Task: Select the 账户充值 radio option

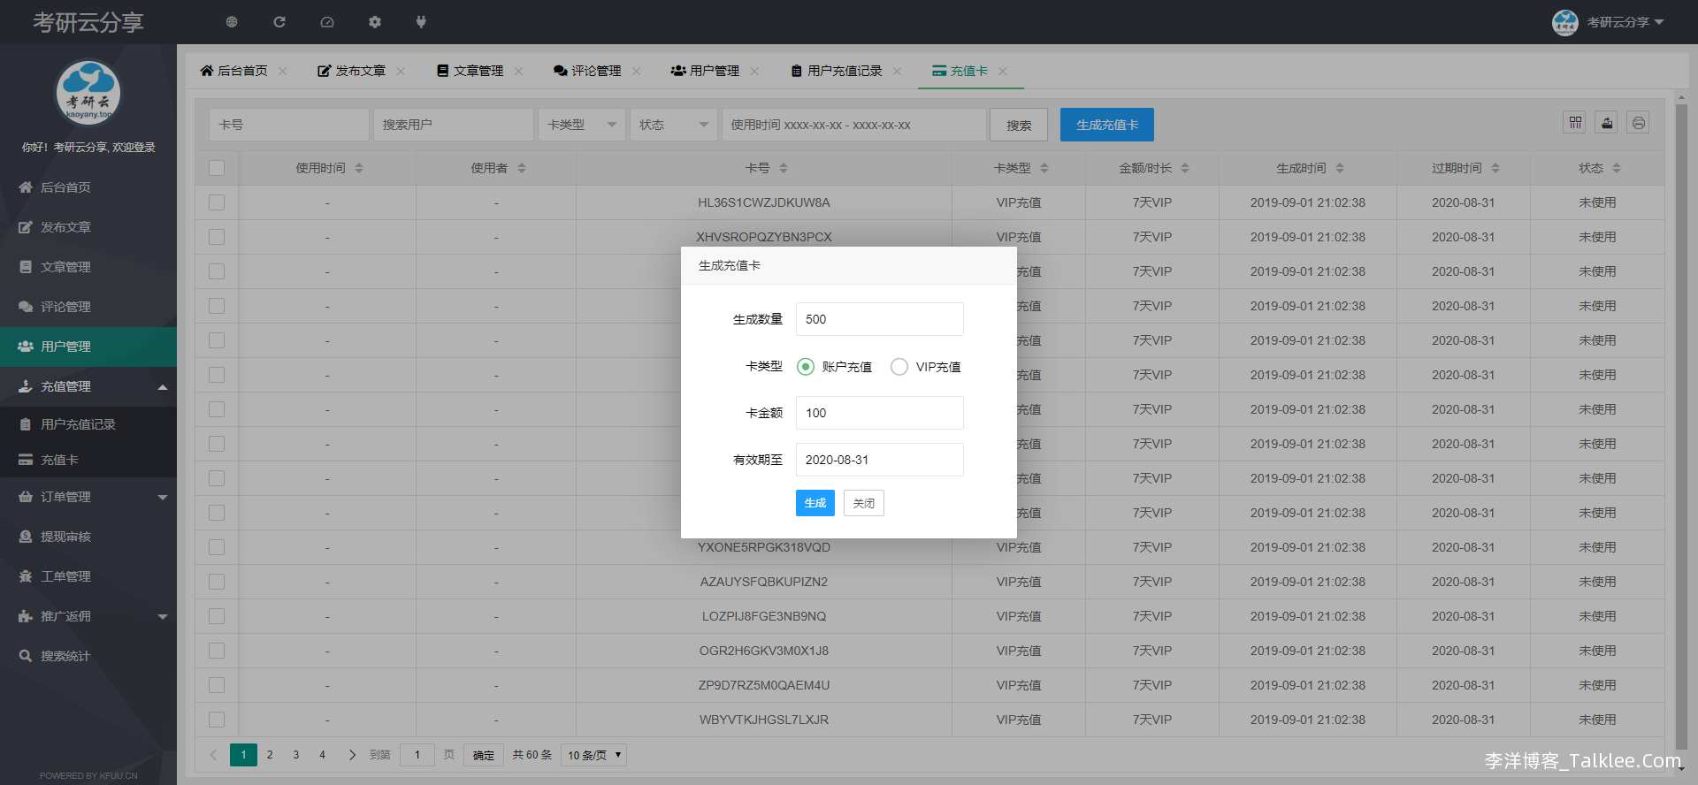Action: click(x=806, y=367)
